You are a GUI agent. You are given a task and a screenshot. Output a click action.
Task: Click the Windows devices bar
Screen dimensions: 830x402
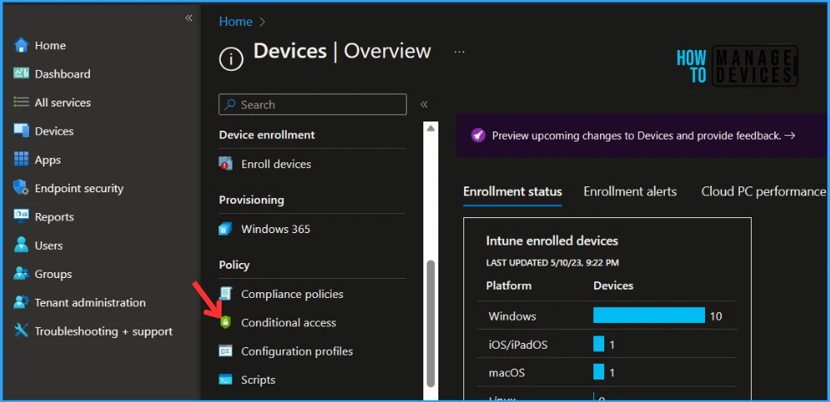click(649, 315)
